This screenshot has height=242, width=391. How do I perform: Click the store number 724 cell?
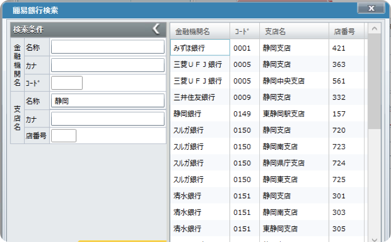tap(347, 162)
